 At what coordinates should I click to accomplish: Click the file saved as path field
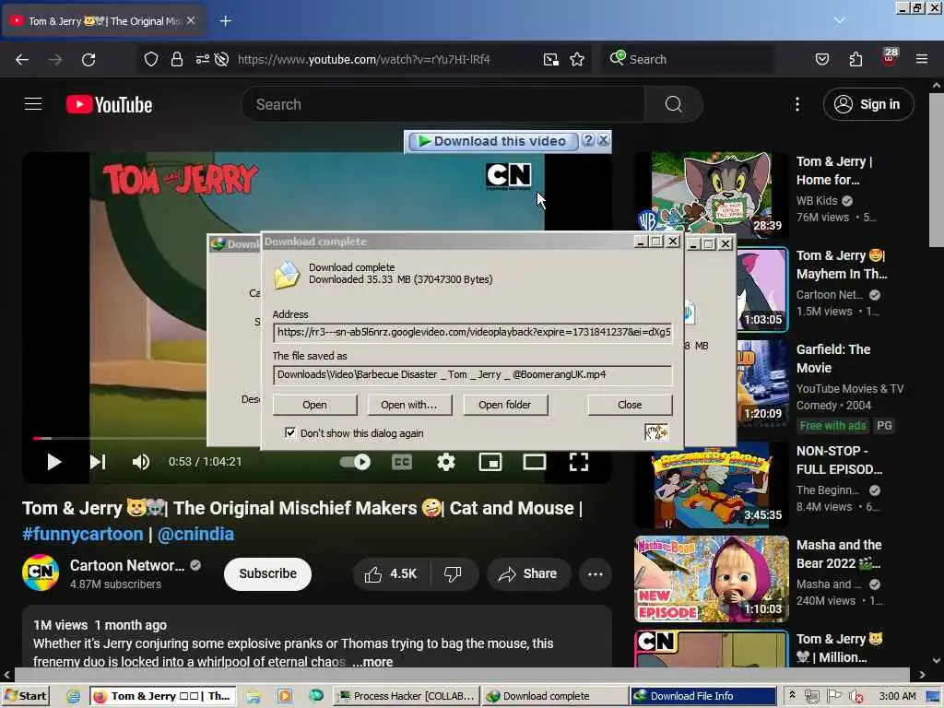coord(473,374)
